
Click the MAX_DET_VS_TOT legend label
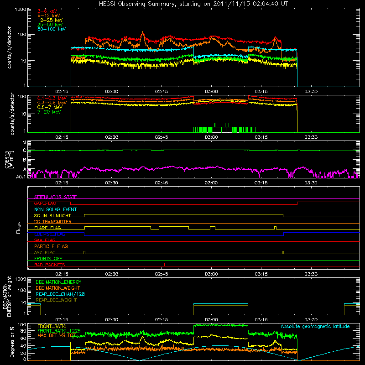tap(56, 335)
